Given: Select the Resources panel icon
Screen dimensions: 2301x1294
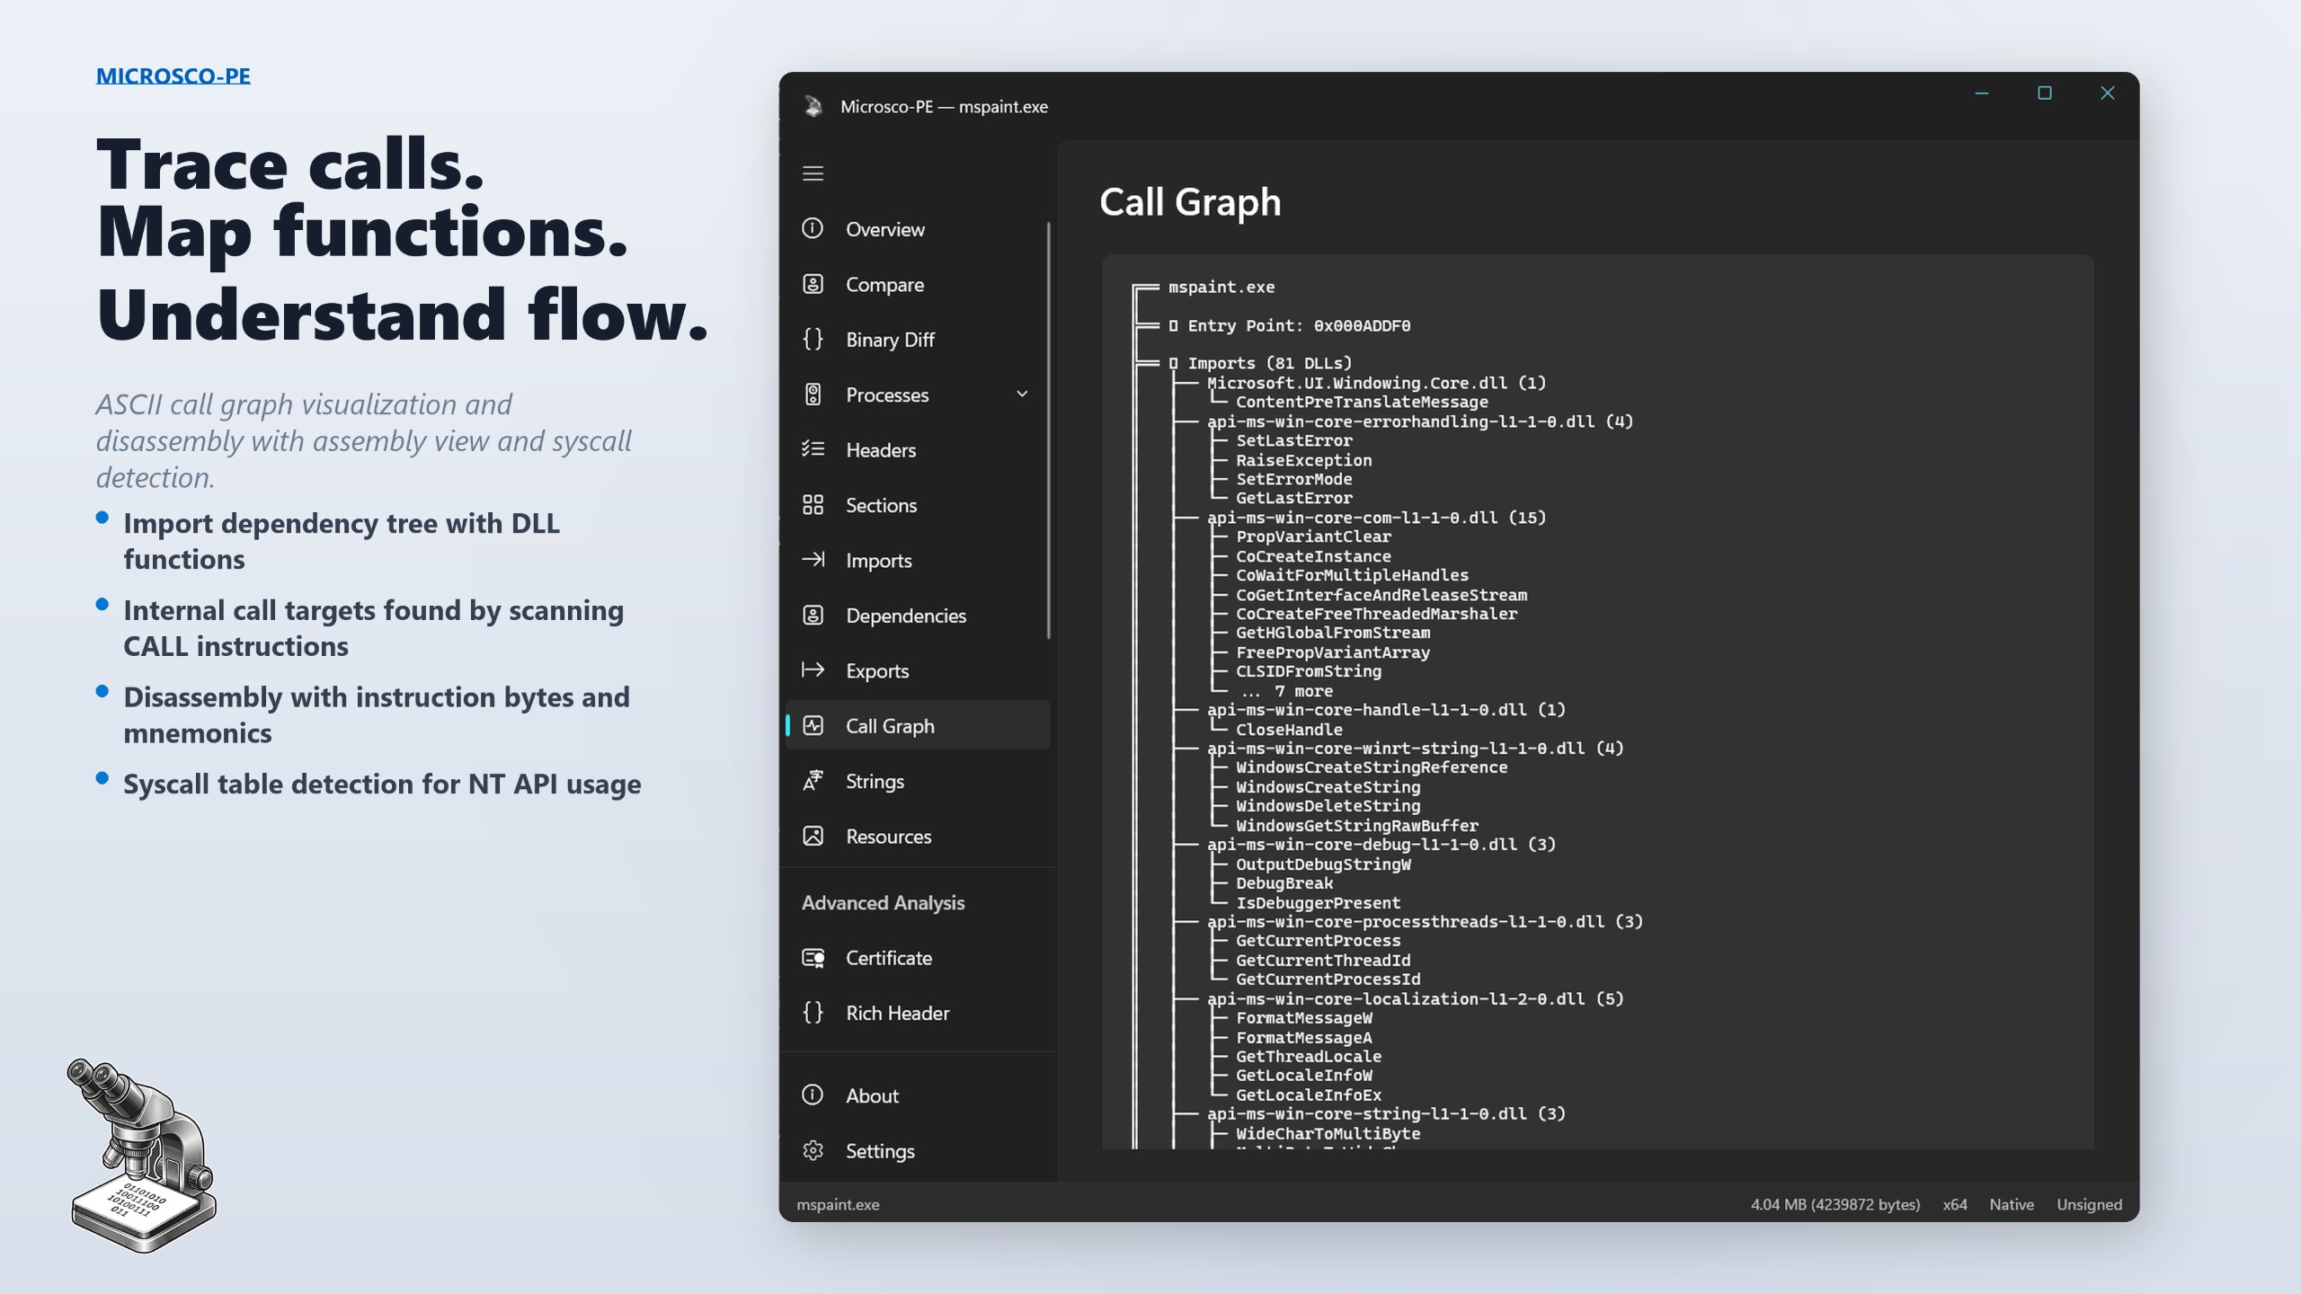Looking at the screenshot, I should coord(813,836).
